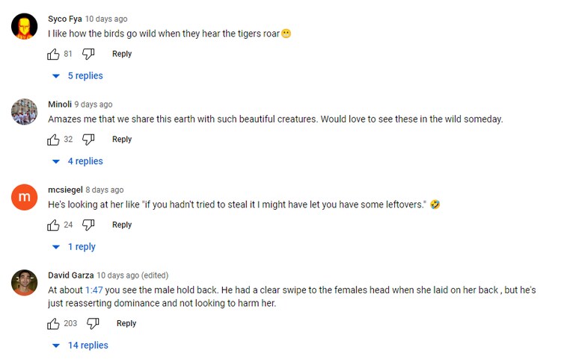Like Syco Fya's comment about birds
Screen dimensions: 561x359
point(53,54)
